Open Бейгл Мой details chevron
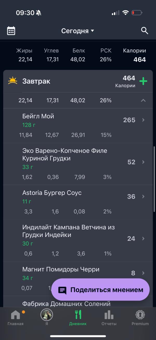This screenshot has width=156, height=340. point(143,120)
